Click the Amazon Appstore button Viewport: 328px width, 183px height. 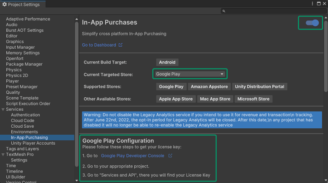click(x=209, y=87)
